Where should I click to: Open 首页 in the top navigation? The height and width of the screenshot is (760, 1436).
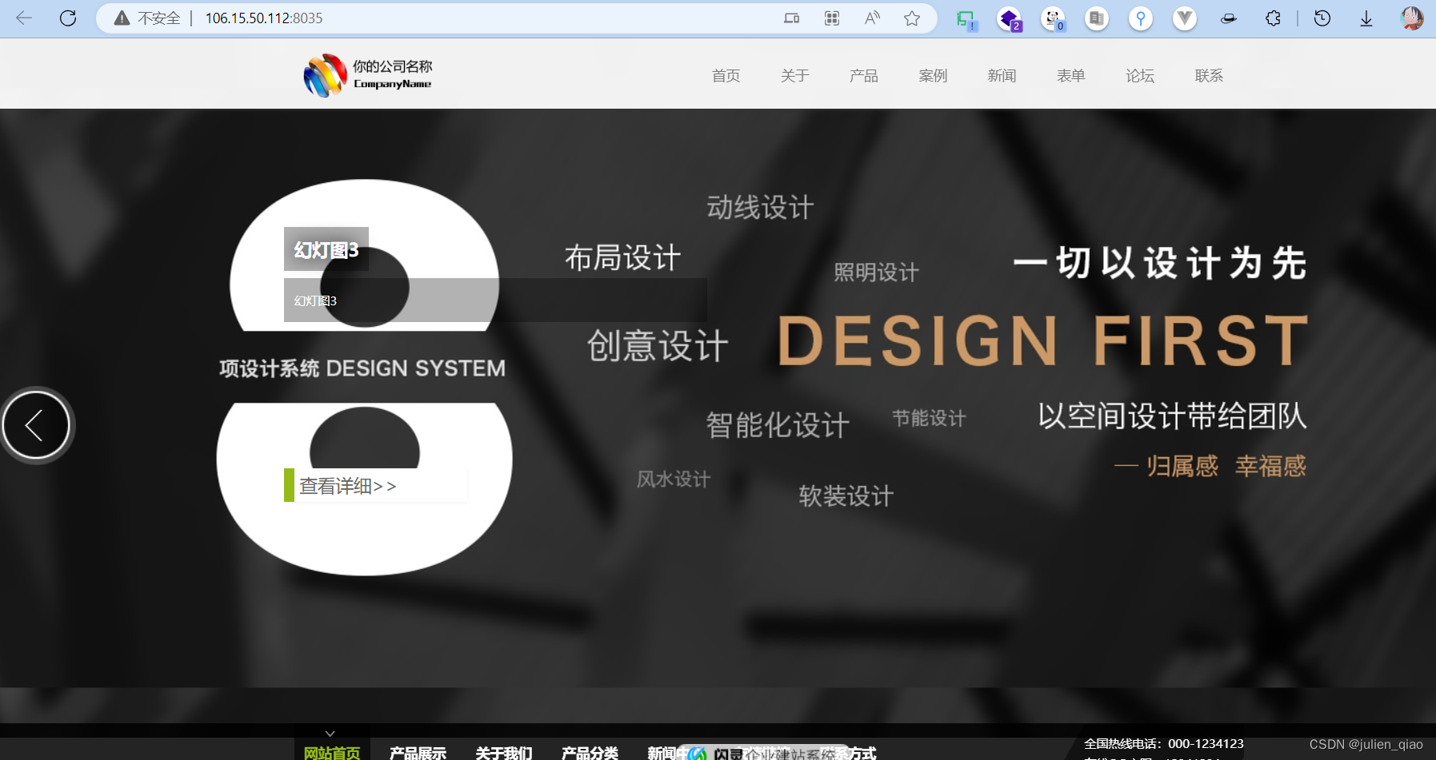point(726,75)
